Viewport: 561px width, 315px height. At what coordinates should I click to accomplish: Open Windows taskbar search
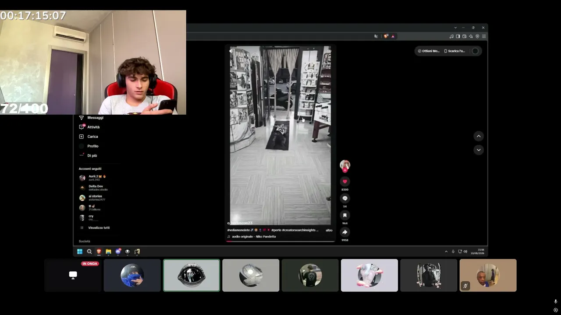[89, 252]
